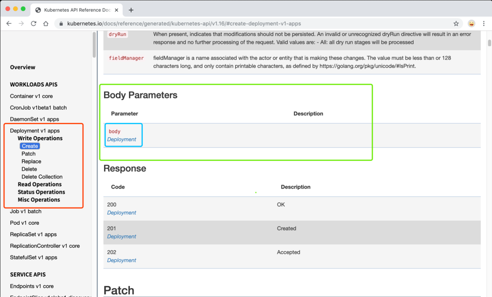Expand Misc Operations section
The image size is (492, 297).
(x=39, y=200)
